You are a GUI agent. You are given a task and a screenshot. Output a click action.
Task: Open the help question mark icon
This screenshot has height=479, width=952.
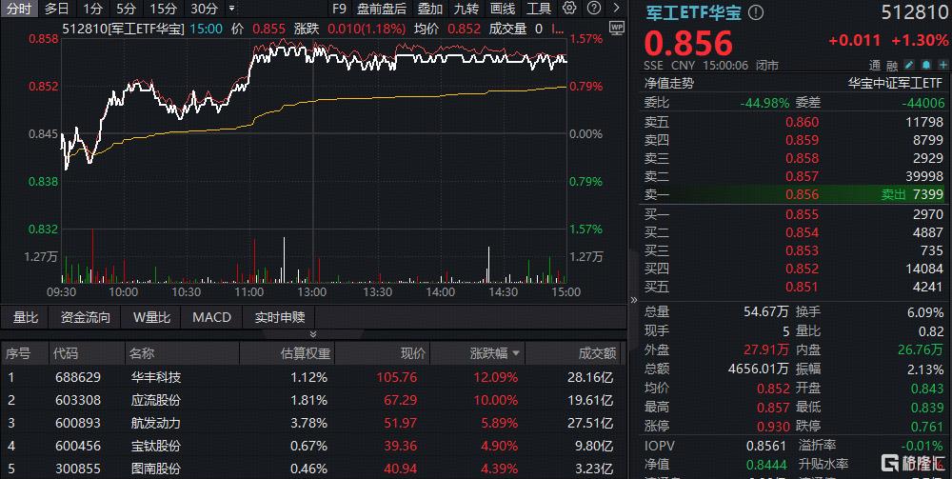pyautogui.click(x=594, y=8)
